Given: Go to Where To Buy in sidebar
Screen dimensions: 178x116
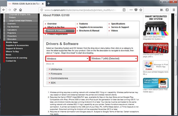Looking at the screenshot, I should tap(12, 52).
